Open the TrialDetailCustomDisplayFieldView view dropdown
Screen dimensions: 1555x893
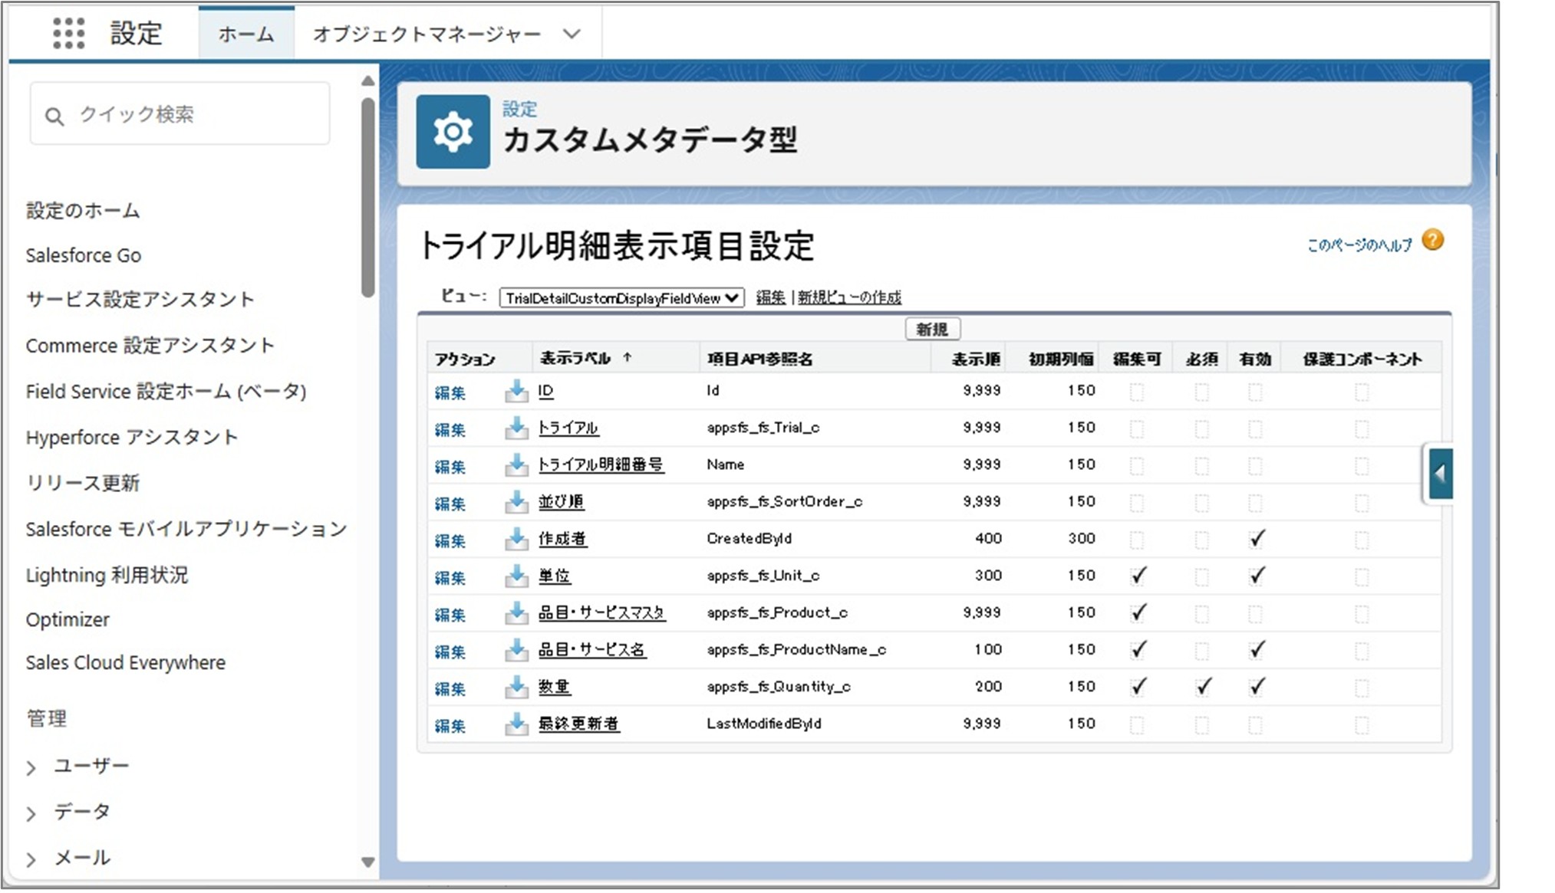tap(621, 298)
